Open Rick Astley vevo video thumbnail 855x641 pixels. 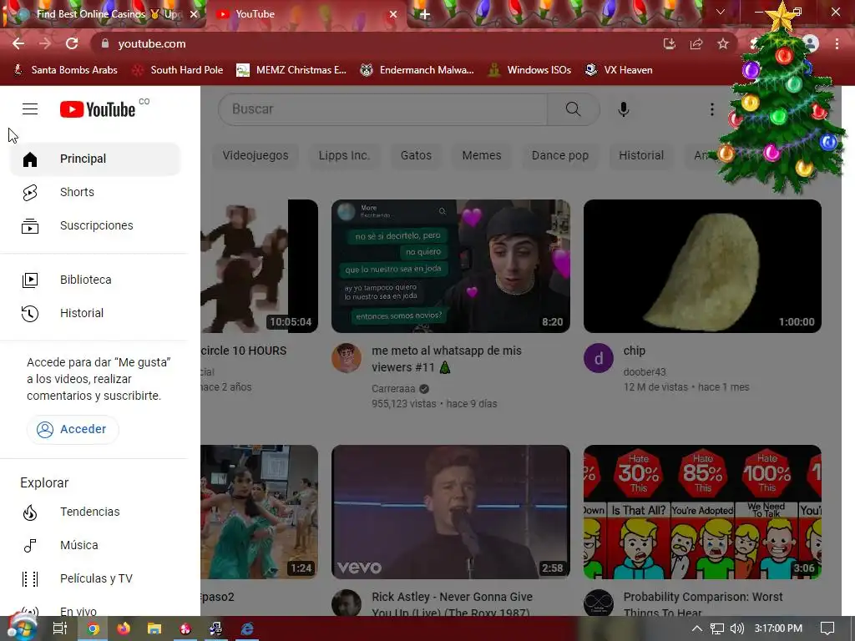coord(450,512)
